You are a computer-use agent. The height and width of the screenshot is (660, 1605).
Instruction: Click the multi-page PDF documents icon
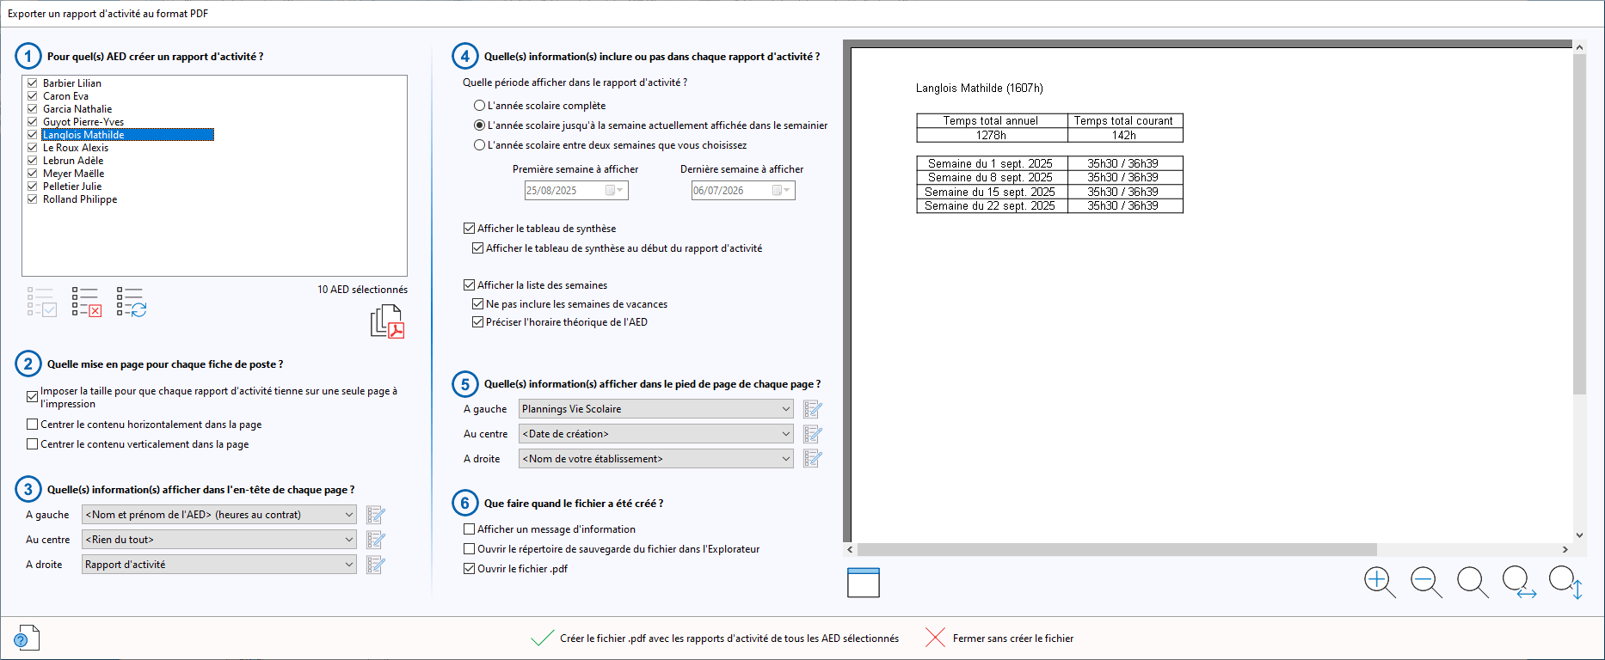pyautogui.click(x=387, y=321)
